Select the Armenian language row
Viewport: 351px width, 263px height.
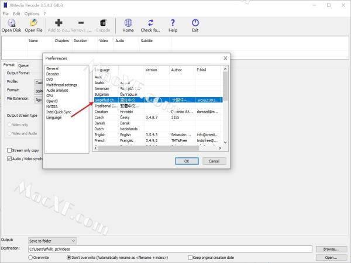(158, 89)
